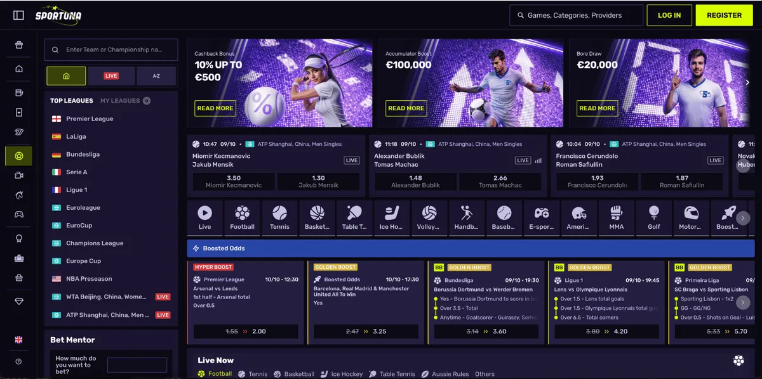Select the Tennis sport icon tile
The height and width of the screenshot is (379, 762).
pyautogui.click(x=279, y=218)
